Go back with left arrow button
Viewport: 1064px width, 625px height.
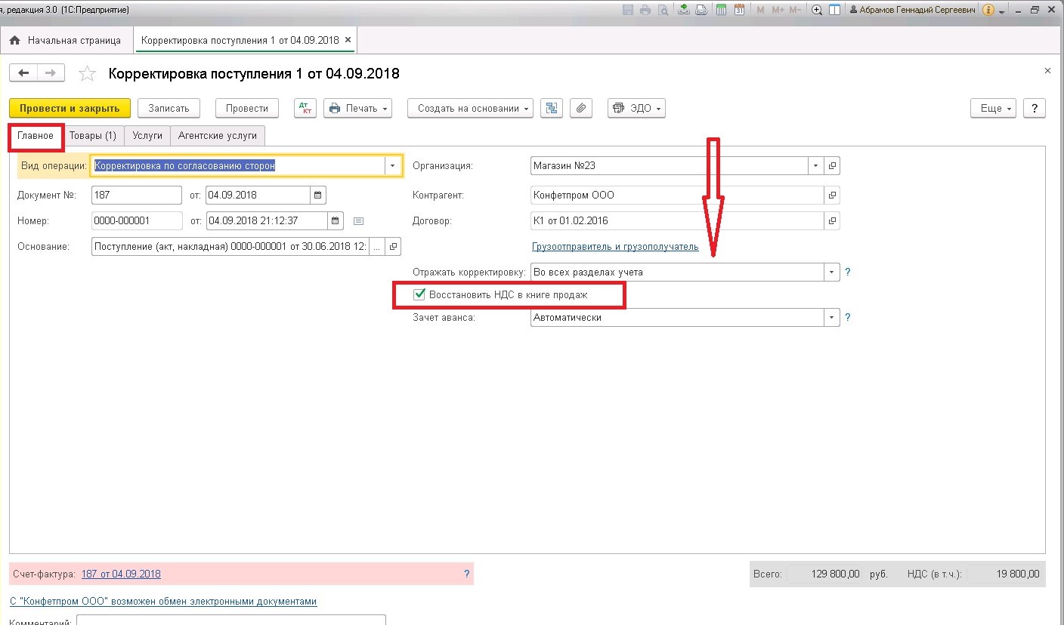(23, 73)
